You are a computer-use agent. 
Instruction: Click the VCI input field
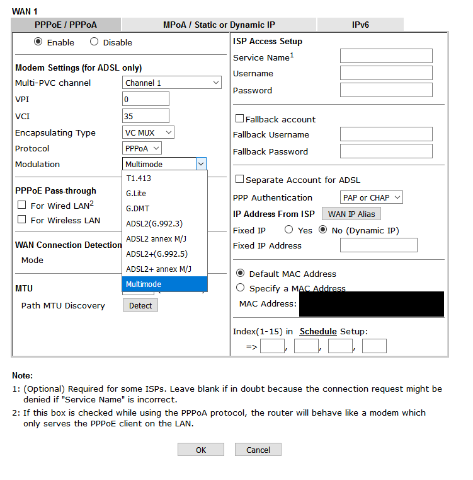pos(145,115)
